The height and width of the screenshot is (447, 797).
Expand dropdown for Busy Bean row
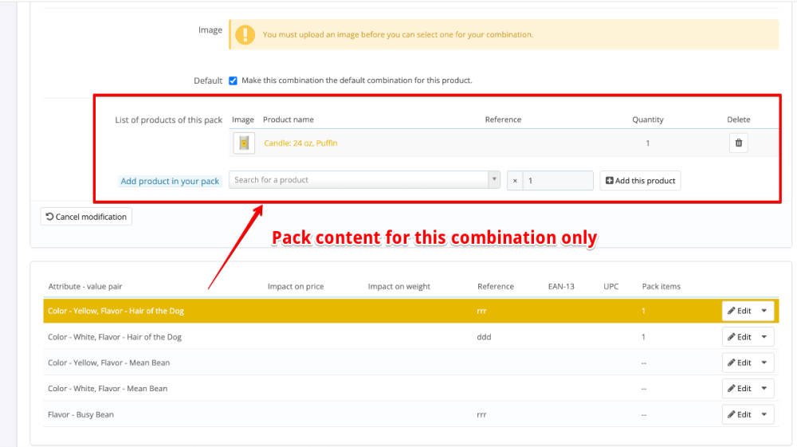click(764, 414)
